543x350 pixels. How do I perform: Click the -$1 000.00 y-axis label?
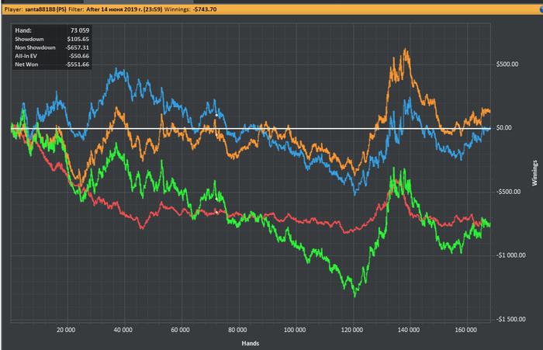pyautogui.click(x=510, y=255)
